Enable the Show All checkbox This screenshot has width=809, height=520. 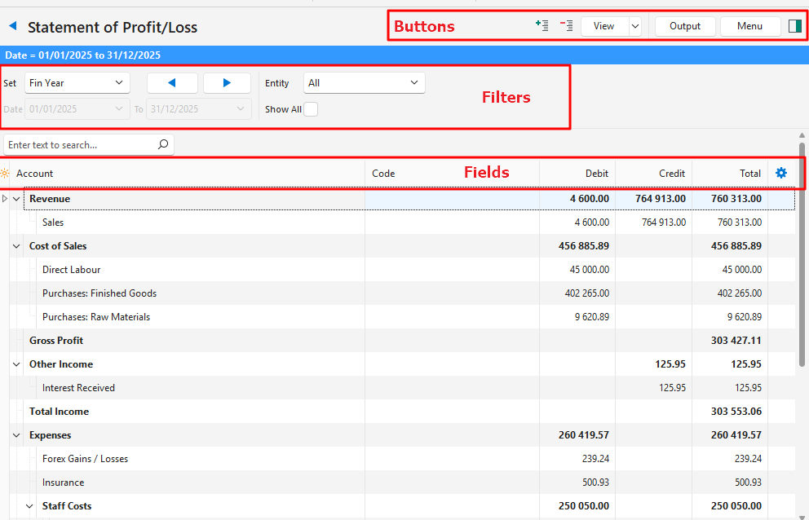point(311,109)
